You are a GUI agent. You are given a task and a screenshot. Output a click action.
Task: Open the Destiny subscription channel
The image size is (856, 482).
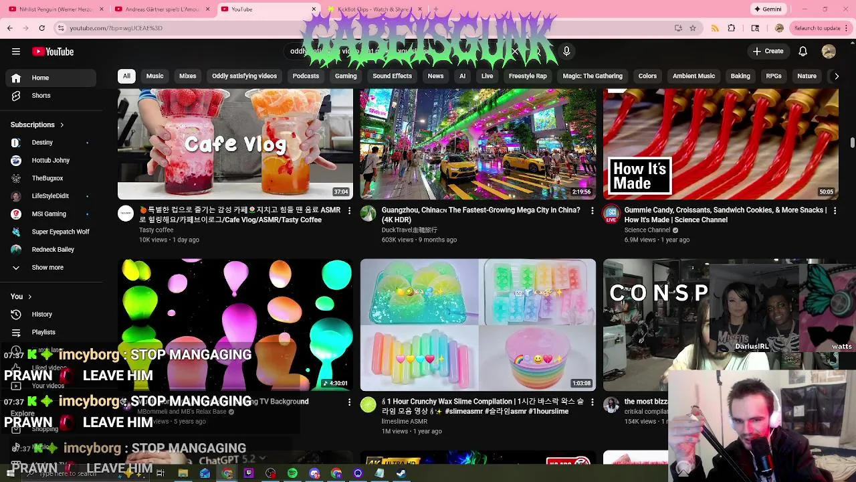pos(51,143)
